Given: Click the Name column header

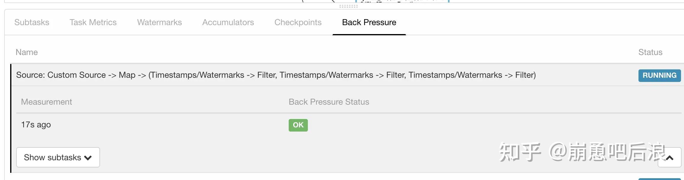Looking at the screenshot, I should [27, 52].
